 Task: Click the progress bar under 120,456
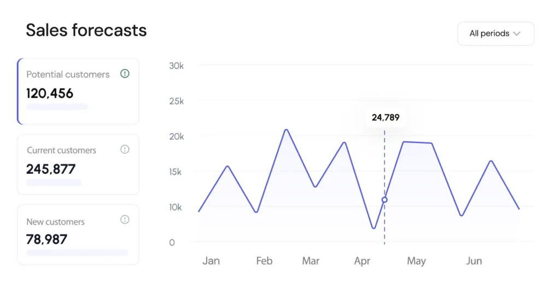(x=57, y=107)
